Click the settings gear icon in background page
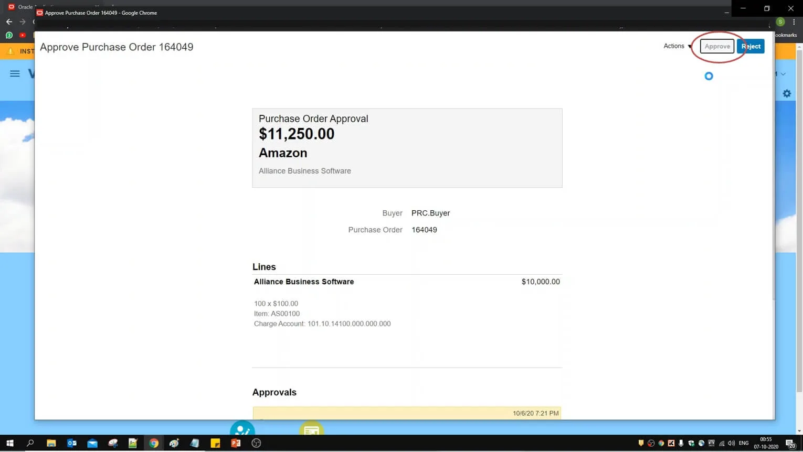Image resolution: width=803 pixels, height=452 pixels. pyautogui.click(x=787, y=93)
